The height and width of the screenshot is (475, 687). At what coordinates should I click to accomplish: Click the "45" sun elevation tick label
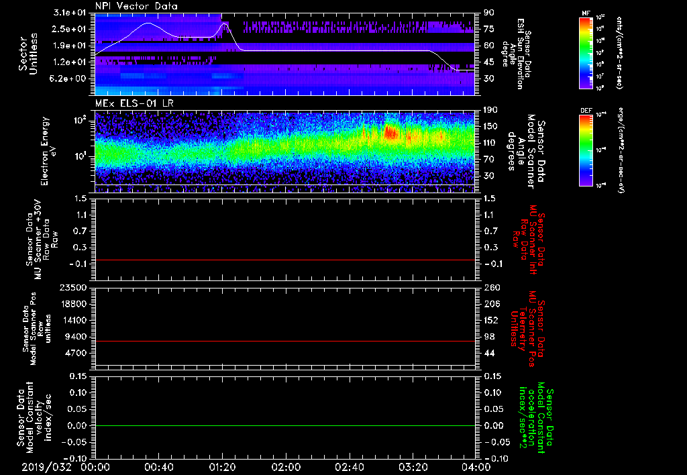point(488,62)
